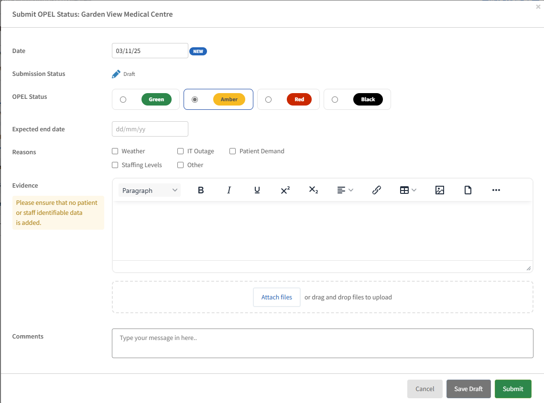The image size is (544, 403).
Task: Click the superscript icon
Action: pyautogui.click(x=285, y=190)
